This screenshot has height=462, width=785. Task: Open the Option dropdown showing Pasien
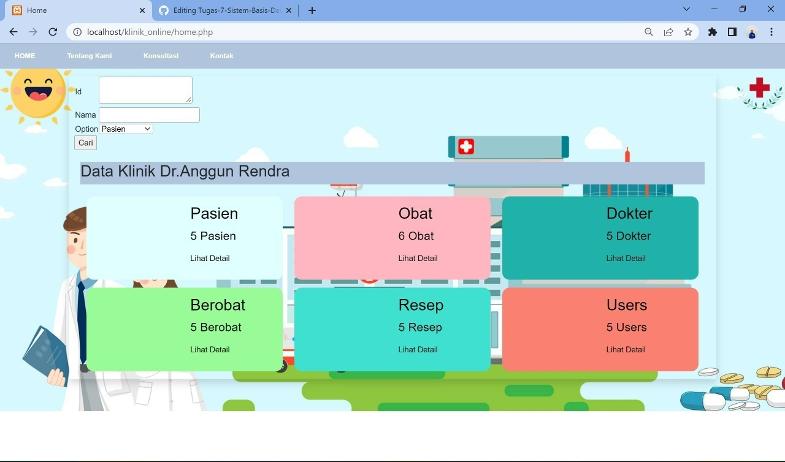(125, 129)
